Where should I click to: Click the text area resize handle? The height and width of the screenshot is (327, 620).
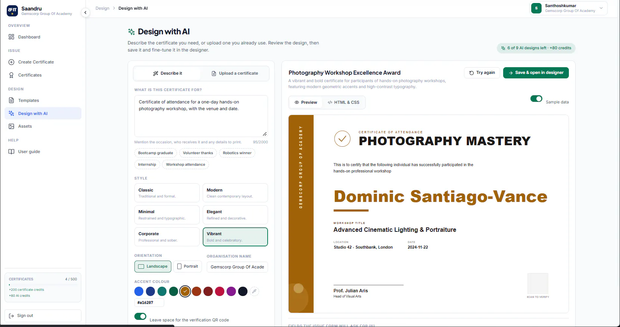tap(265, 134)
